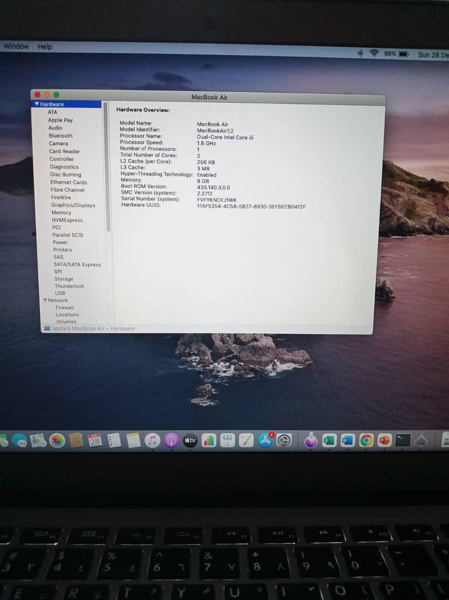Select ATA in the sidebar
449x600 pixels.
tap(52, 112)
